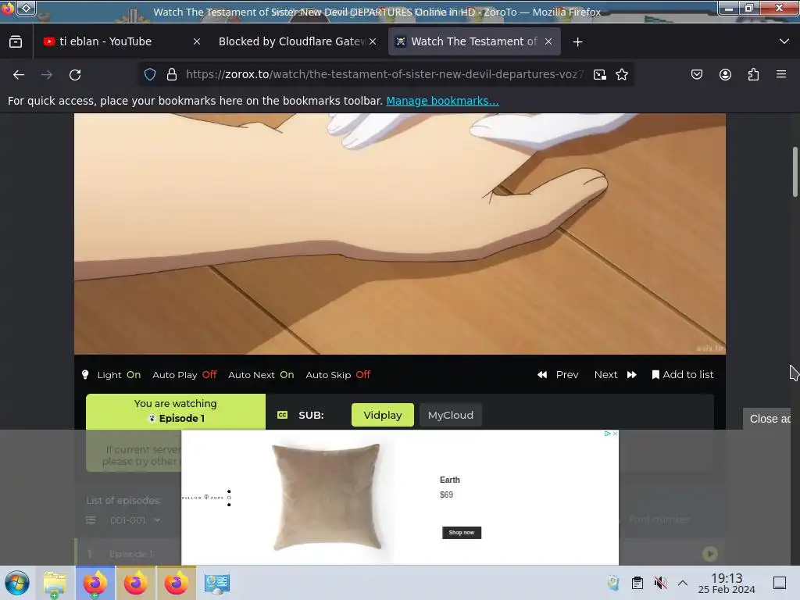The width and height of the screenshot is (800, 600).
Task: Open the Manage bookmarks link
Action: point(442,101)
